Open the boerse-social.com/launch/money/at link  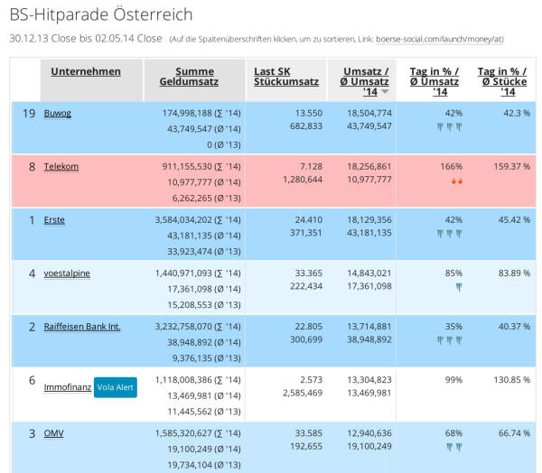440,39
